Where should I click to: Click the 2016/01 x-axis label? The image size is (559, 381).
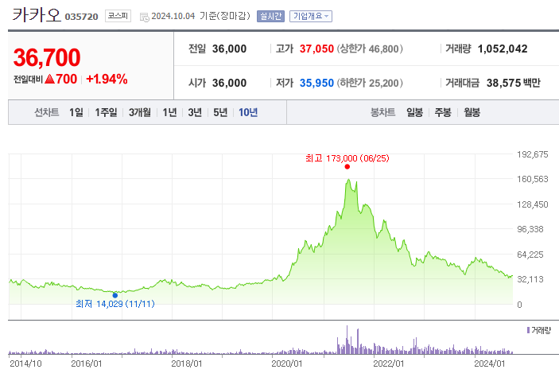(x=87, y=364)
